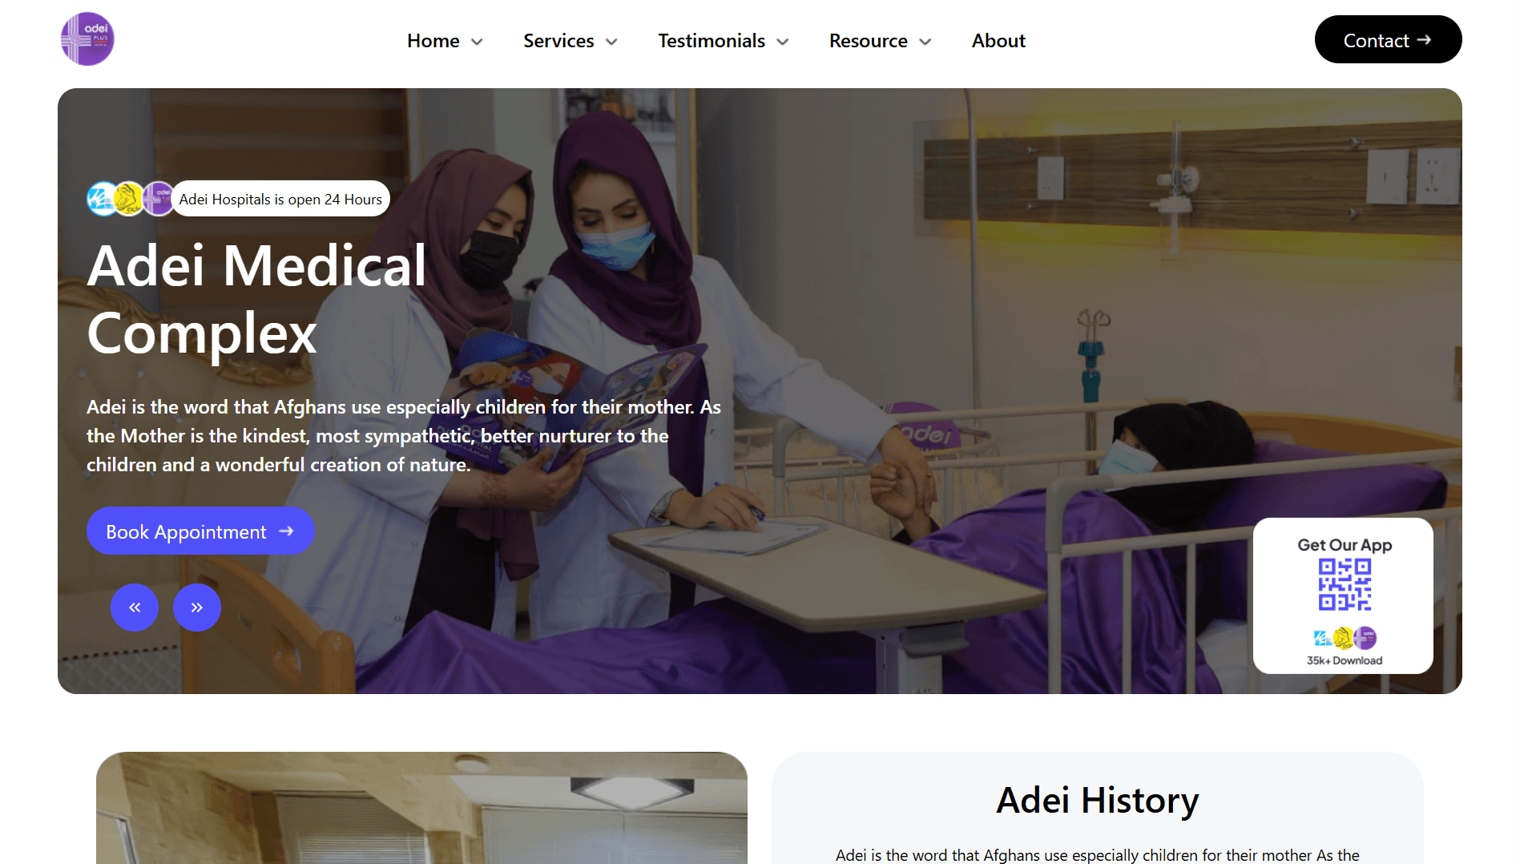1520x864 pixels.
Task: Select Services in the top navigation
Action: click(x=558, y=41)
